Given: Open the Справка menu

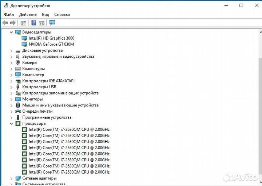Looking at the screenshot, I should [x=62, y=15].
